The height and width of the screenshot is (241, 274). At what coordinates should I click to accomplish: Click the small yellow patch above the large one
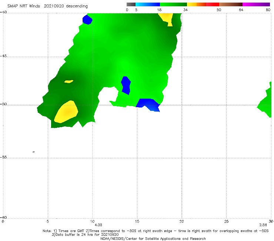(x=68, y=81)
